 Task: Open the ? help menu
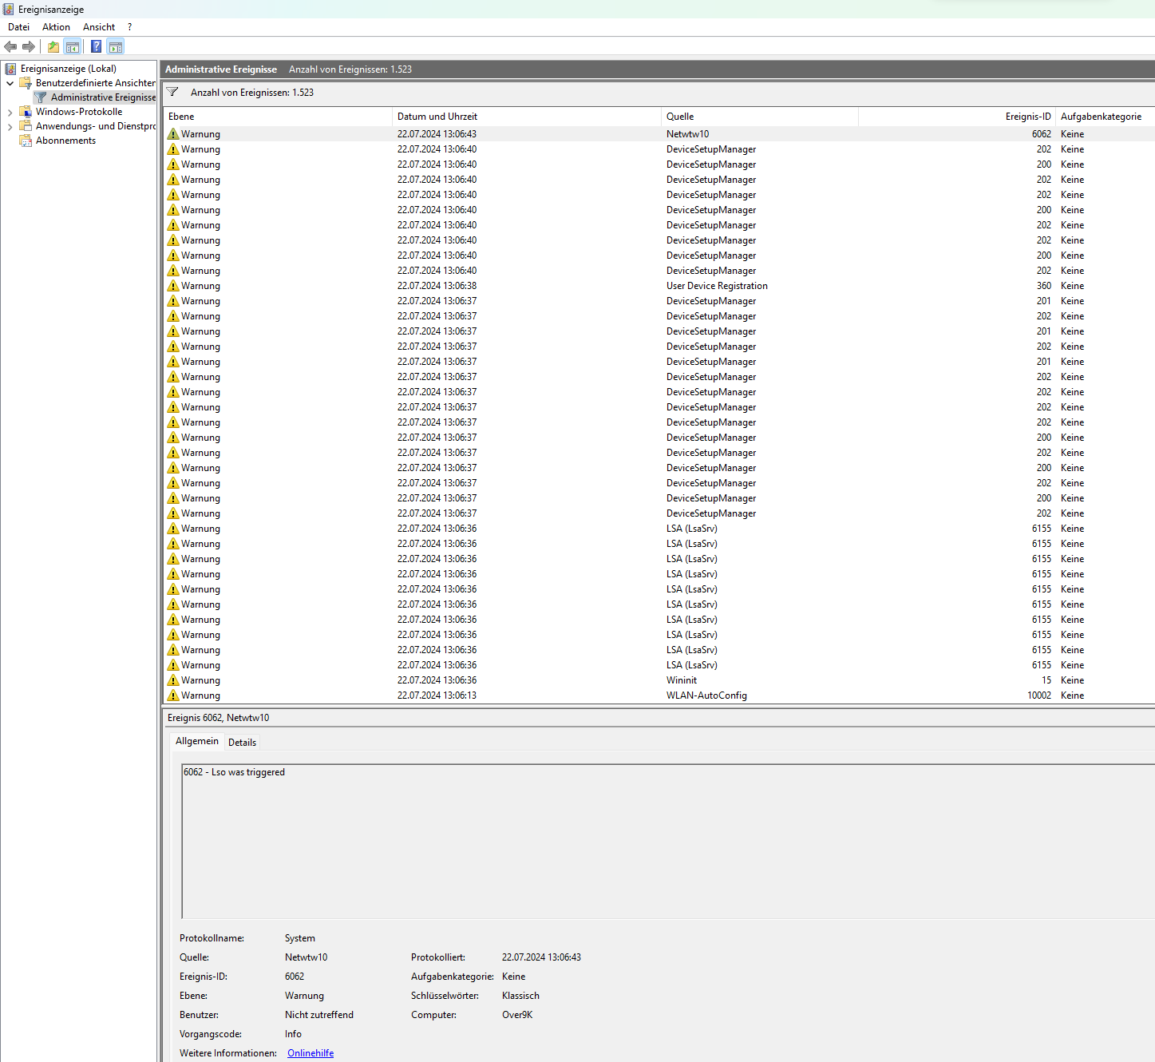(x=129, y=27)
